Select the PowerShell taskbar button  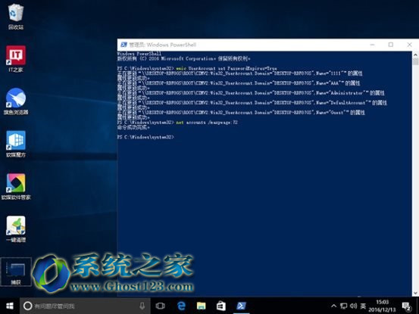[x=241, y=306]
